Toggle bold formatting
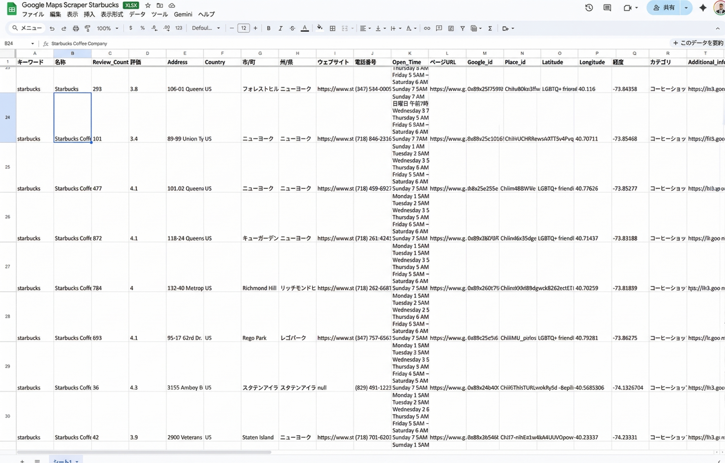Viewport: 725px width, 463px height. pos(269,28)
